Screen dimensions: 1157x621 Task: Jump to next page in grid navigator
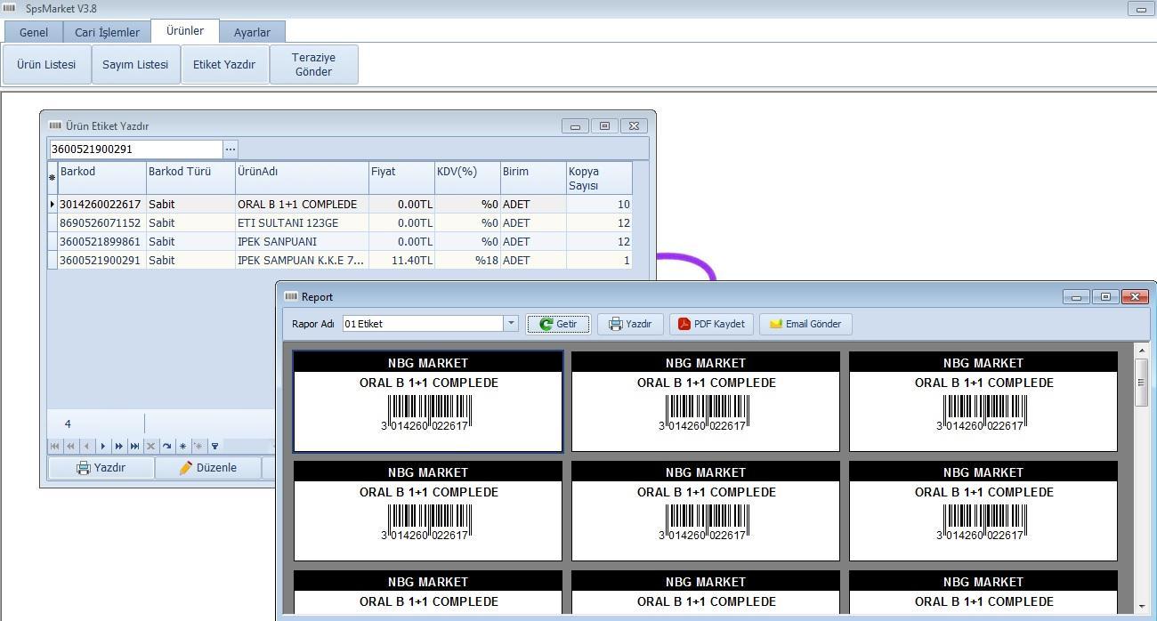(119, 446)
